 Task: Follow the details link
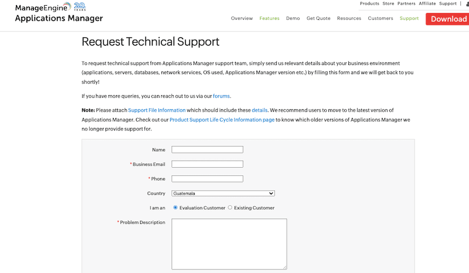point(260,110)
